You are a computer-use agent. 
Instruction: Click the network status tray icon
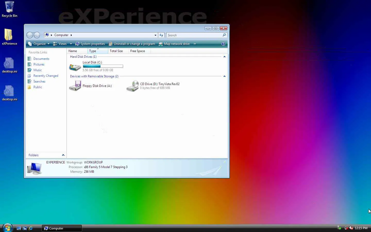tap(346, 228)
